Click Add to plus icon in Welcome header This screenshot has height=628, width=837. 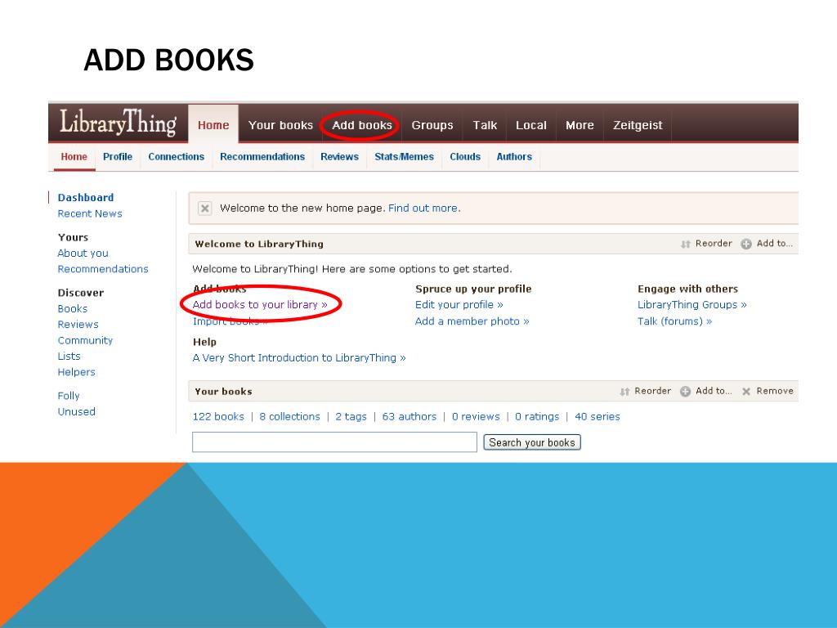coord(746,244)
